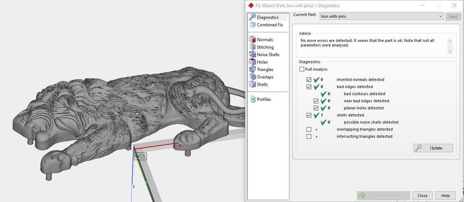Click the Next button

[453, 16]
